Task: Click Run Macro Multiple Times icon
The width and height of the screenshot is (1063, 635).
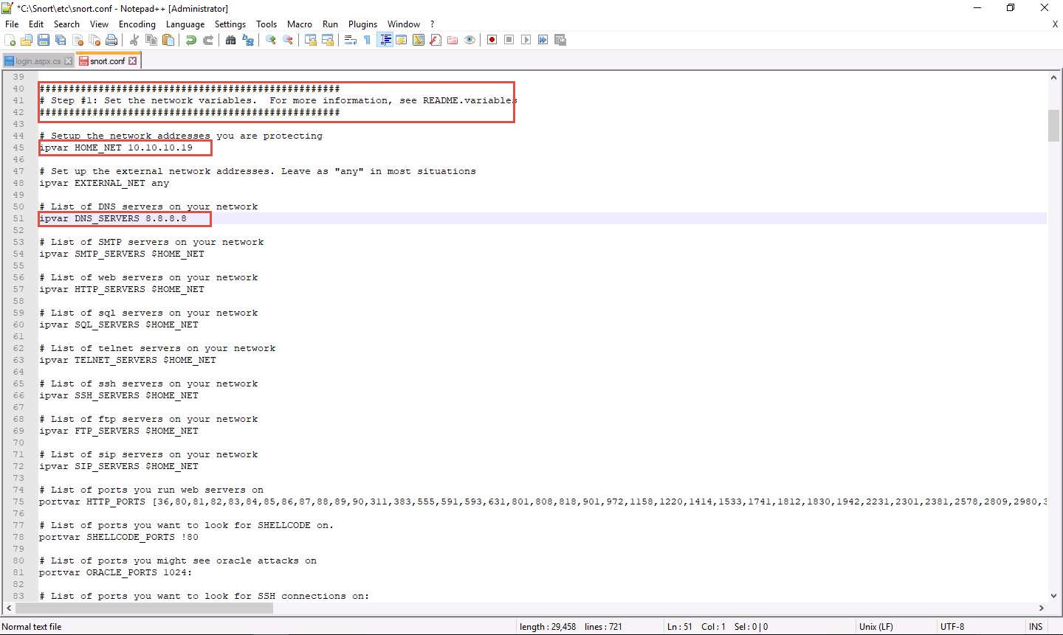Action: (x=543, y=40)
